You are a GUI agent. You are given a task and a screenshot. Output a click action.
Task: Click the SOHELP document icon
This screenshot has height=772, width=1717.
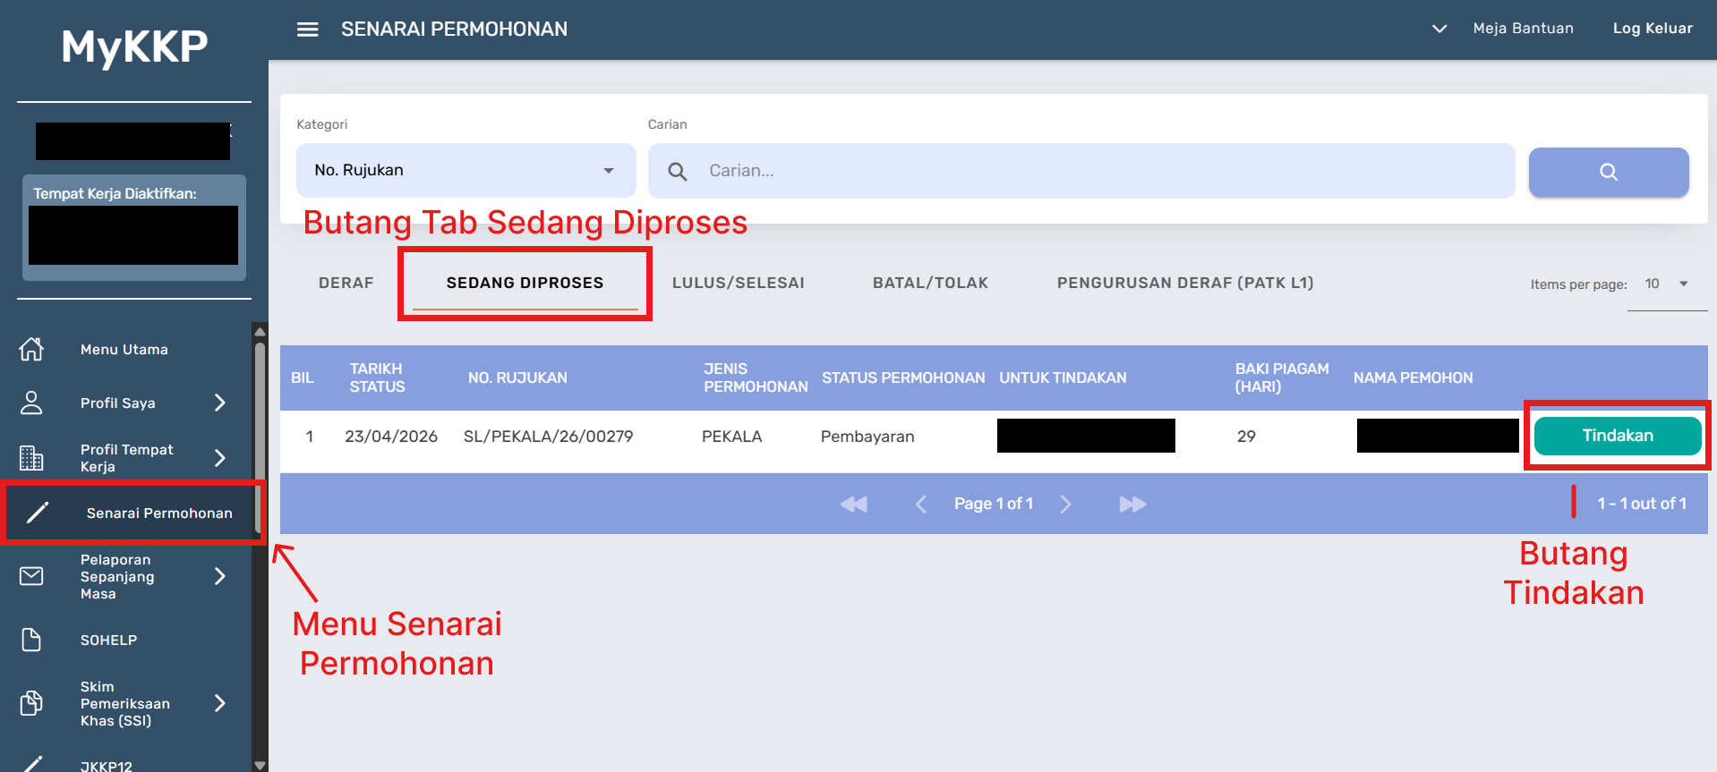click(x=31, y=640)
